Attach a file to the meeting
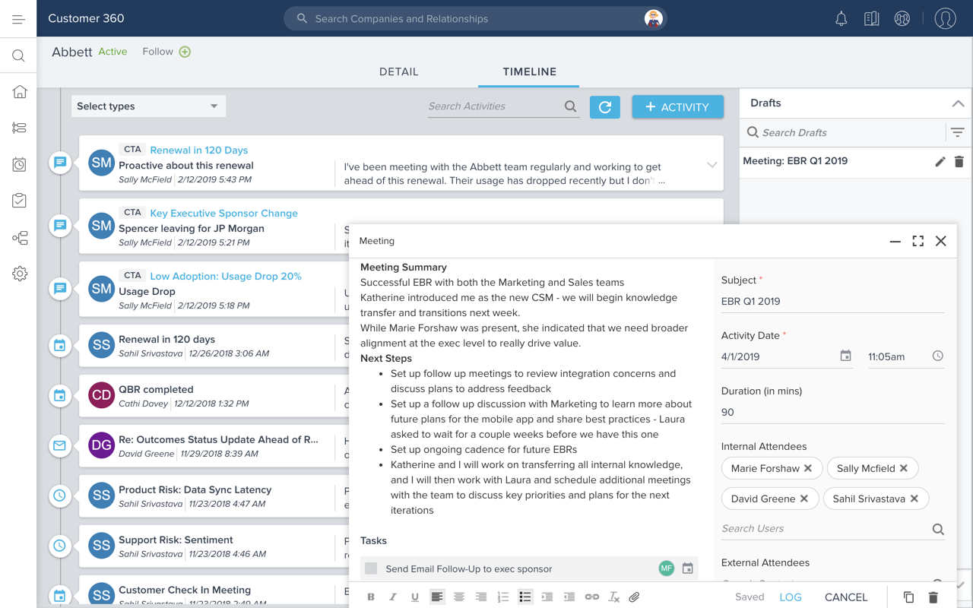This screenshot has height=608, width=973. [x=634, y=597]
